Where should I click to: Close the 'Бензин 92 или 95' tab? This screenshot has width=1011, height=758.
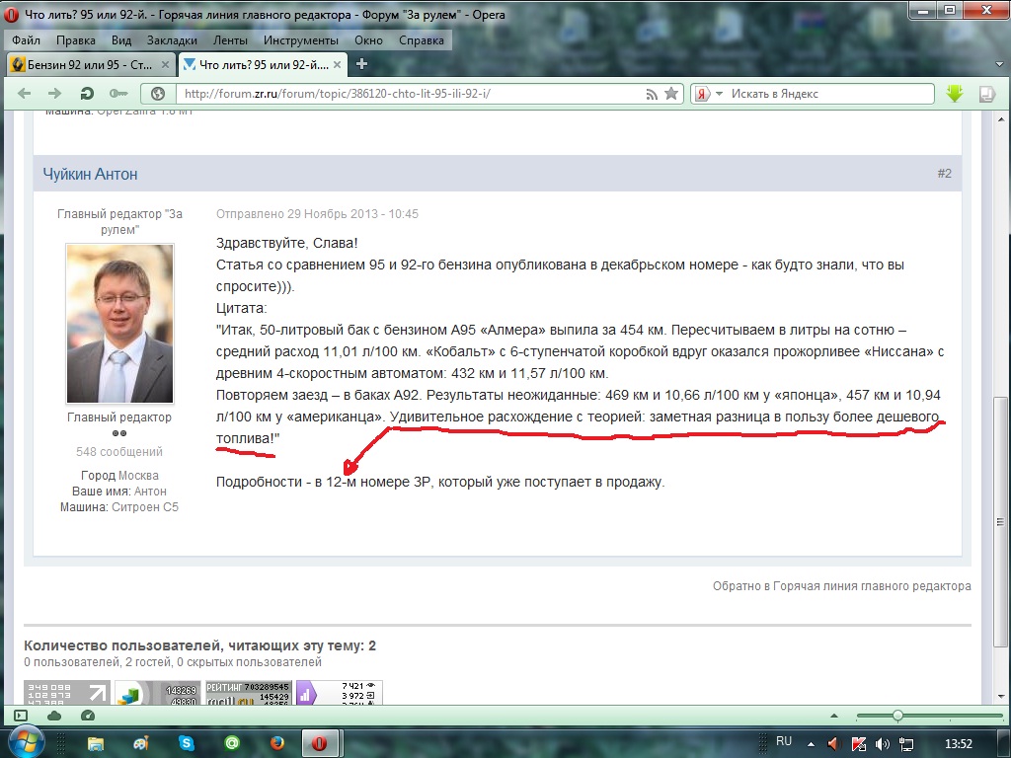(165, 64)
